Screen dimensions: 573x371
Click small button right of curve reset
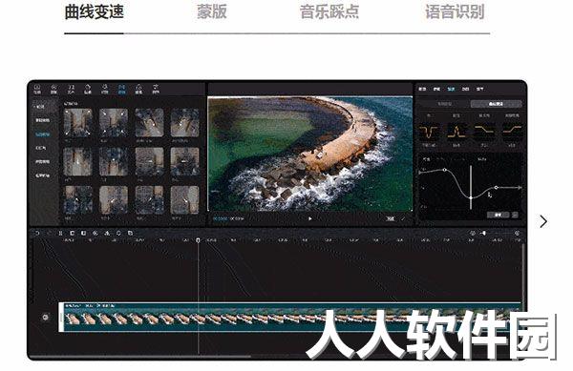(515, 215)
